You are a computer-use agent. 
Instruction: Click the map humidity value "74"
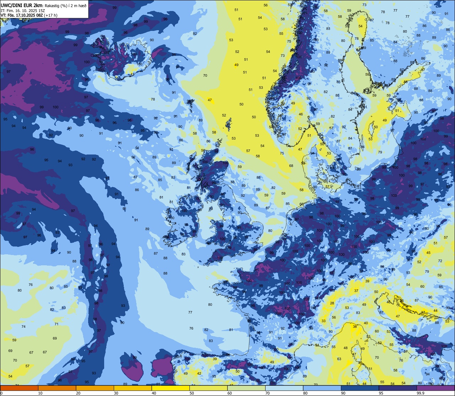[x=23, y=327]
